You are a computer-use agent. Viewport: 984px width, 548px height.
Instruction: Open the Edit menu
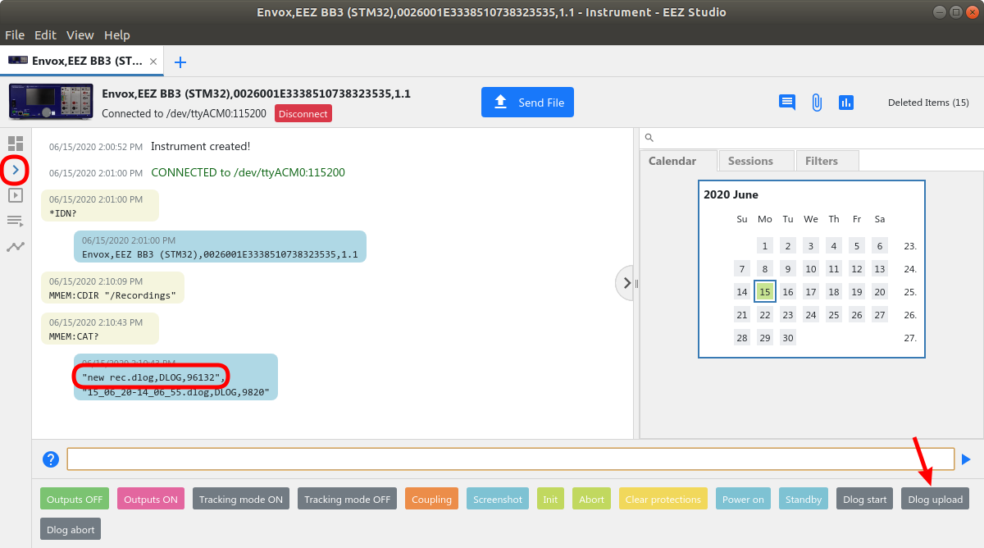(45, 35)
